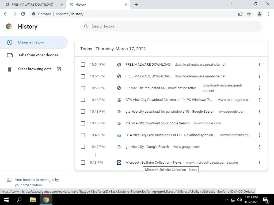The image size is (274, 205).
Task: Open Microsoft Solitaire Collection - News link
Action: tap(153, 163)
